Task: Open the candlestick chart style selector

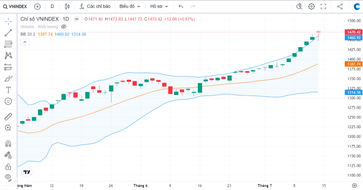Action: (x=67, y=7)
